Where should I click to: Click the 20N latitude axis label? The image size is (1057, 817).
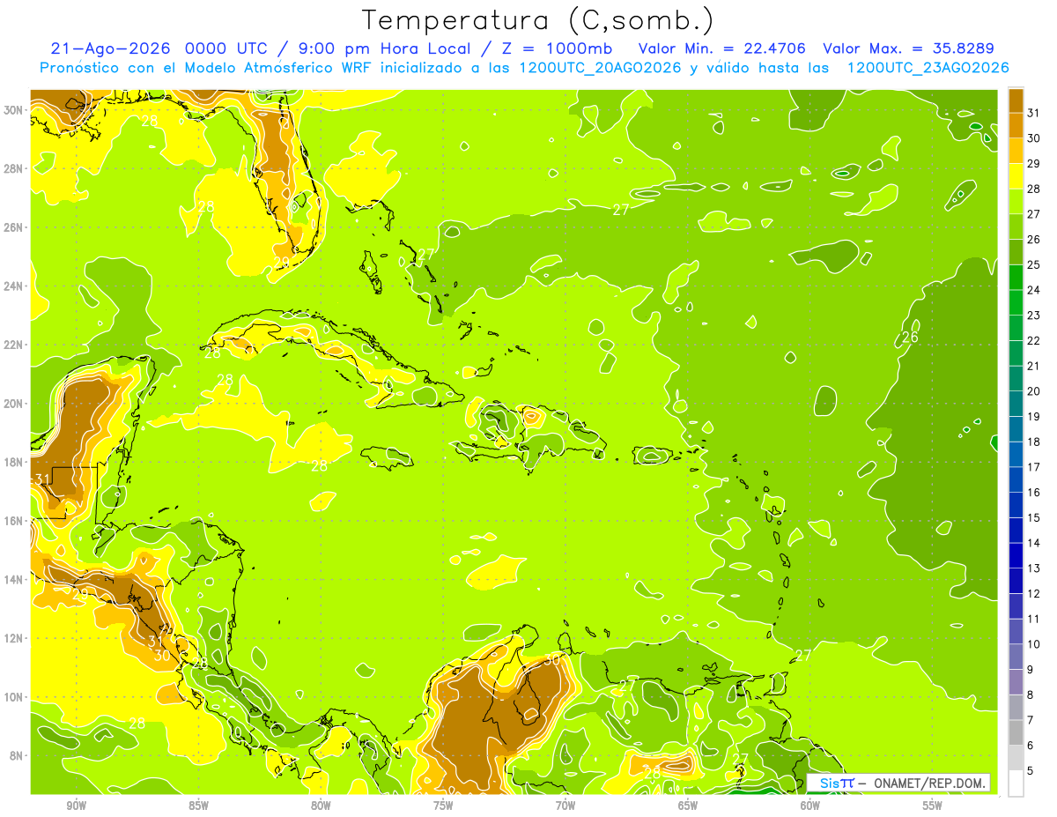[x=13, y=403]
